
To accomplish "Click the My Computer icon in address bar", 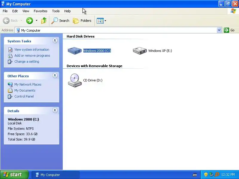I will 18,30.
